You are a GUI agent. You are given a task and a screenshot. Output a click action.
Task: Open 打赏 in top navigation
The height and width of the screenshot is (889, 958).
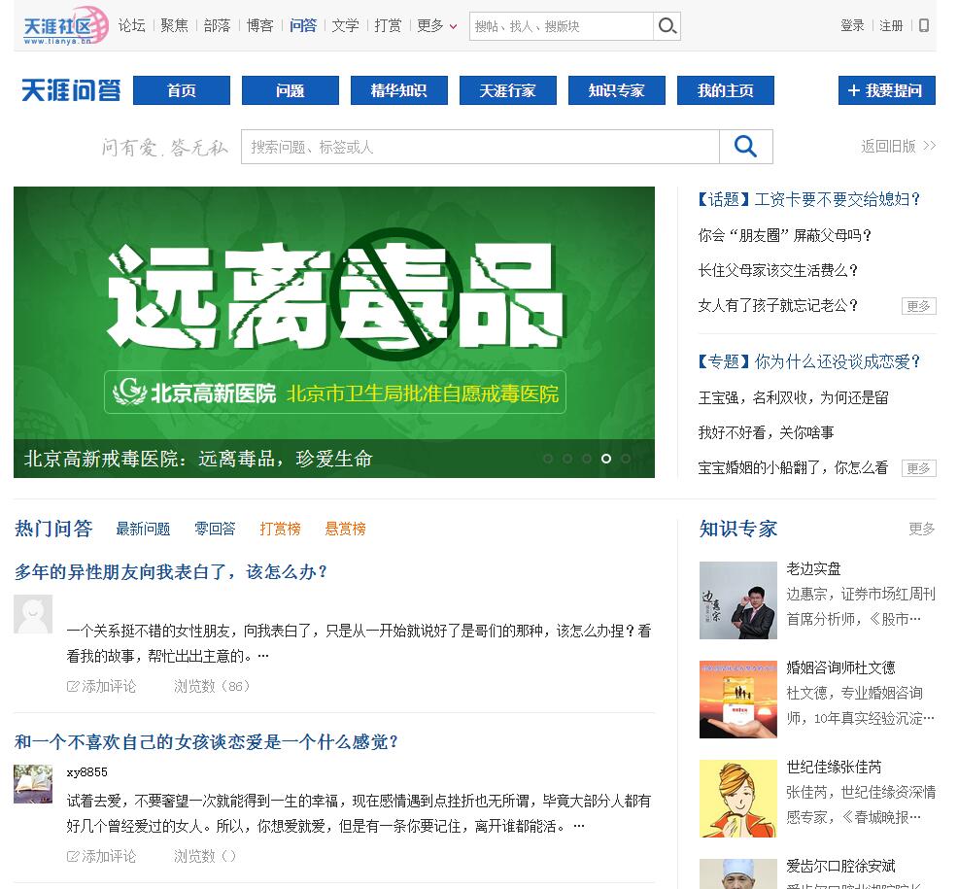click(389, 25)
